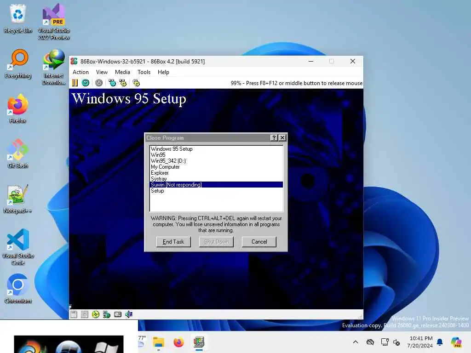Viewport: 471px width, 353px height.
Task: Click the notification bell in system tray
Action: click(x=440, y=342)
